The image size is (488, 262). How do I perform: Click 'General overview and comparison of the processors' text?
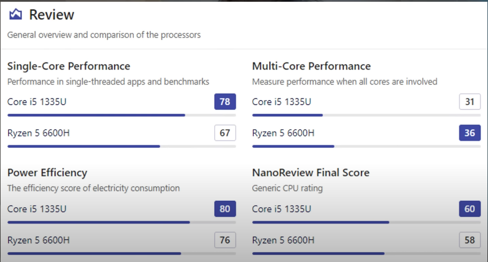pyautogui.click(x=104, y=35)
